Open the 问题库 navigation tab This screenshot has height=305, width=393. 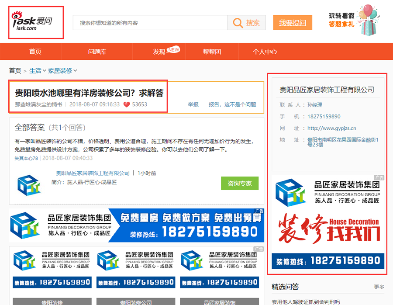[x=97, y=52]
